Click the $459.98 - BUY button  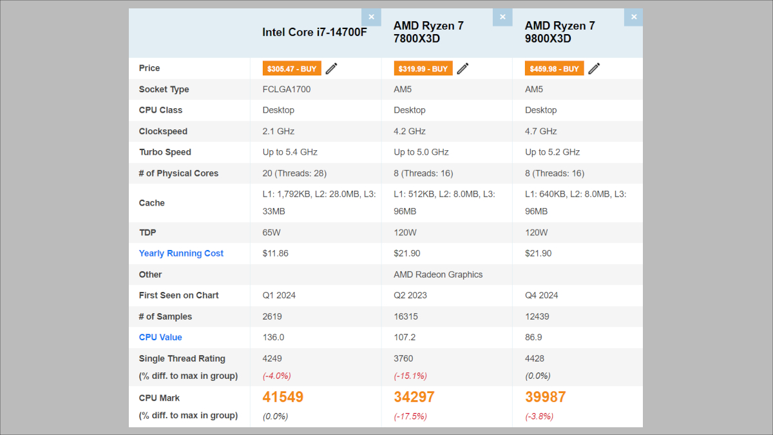tap(554, 68)
